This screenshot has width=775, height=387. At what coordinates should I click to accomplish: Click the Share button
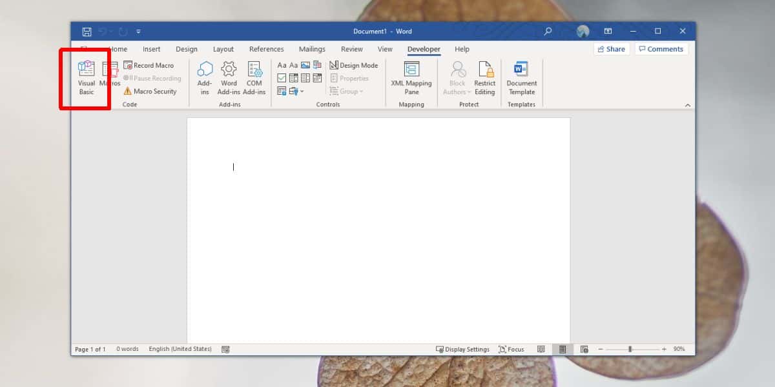611,48
